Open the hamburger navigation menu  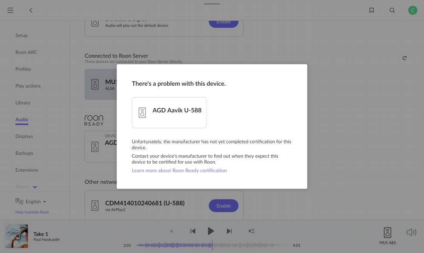[10, 10]
